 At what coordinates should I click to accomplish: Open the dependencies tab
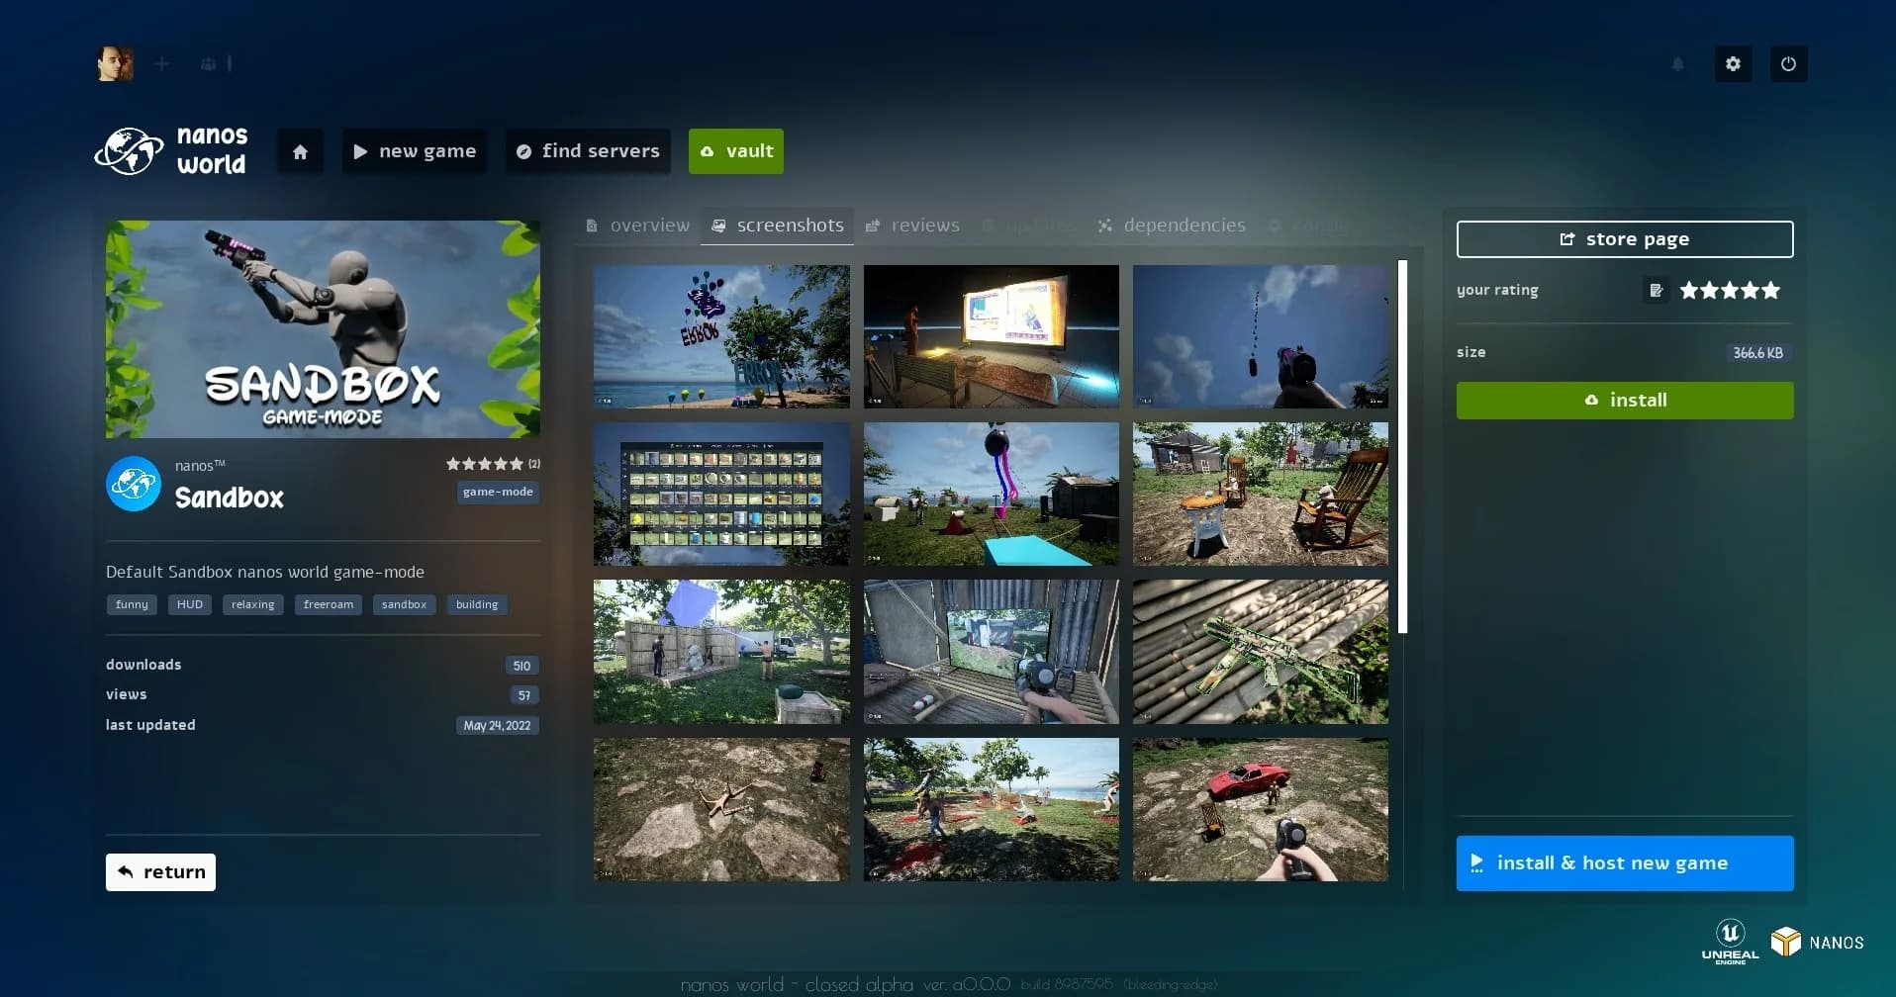1172,226
